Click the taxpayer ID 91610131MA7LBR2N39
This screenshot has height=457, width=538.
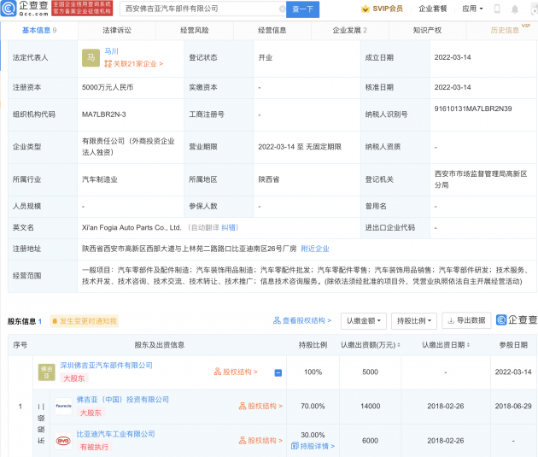tap(473, 108)
